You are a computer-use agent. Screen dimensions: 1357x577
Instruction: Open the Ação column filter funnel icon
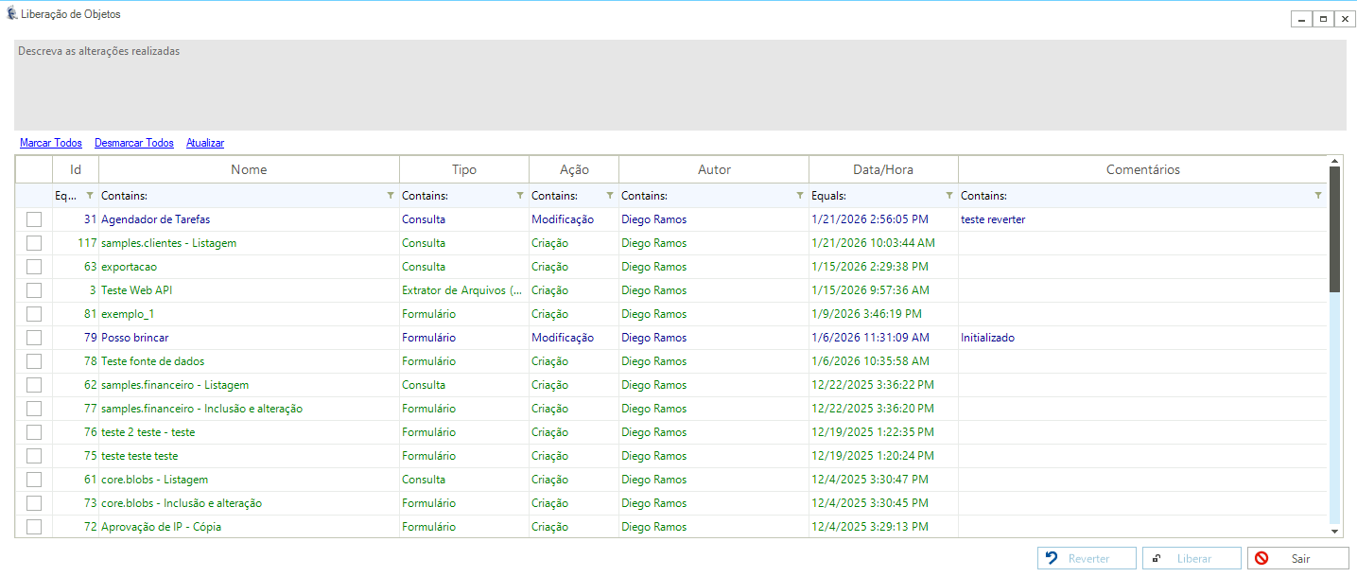(x=609, y=196)
